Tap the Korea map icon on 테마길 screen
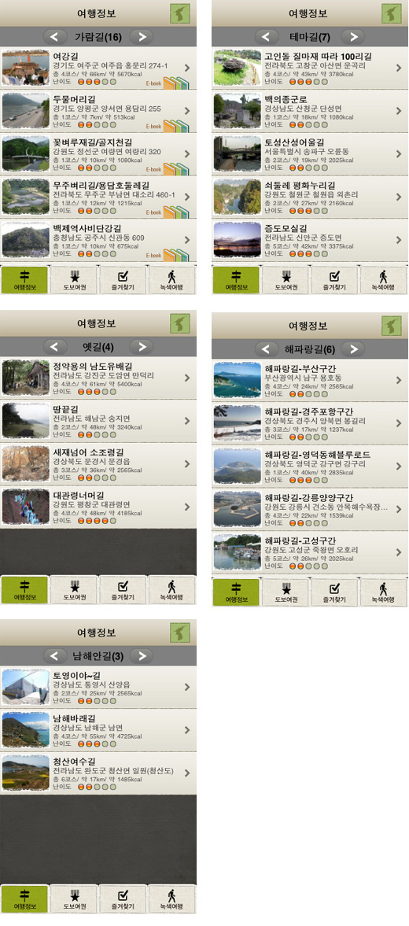 pyautogui.click(x=391, y=13)
